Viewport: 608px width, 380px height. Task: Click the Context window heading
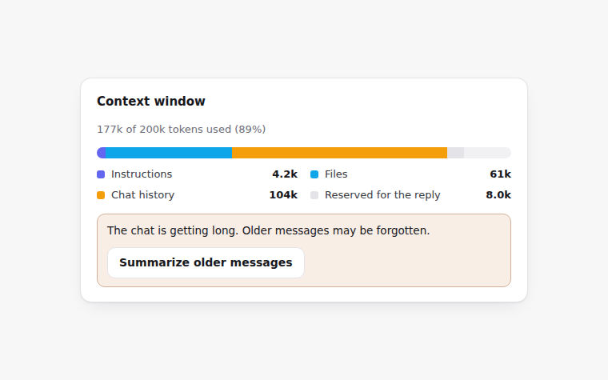(151, 102)
